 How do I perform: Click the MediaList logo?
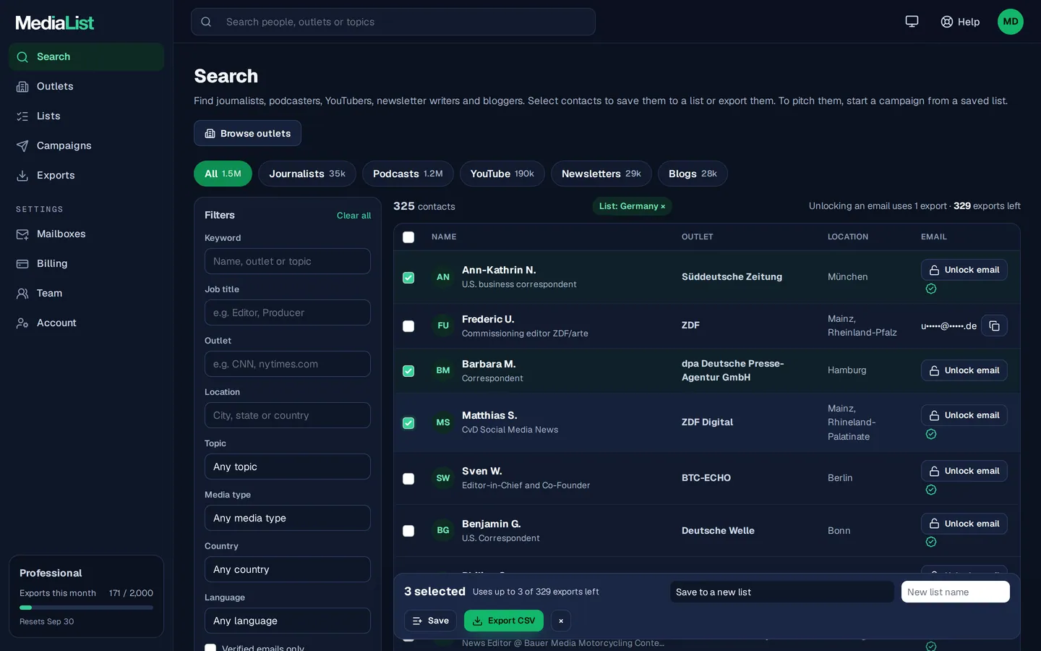[55, 22]
